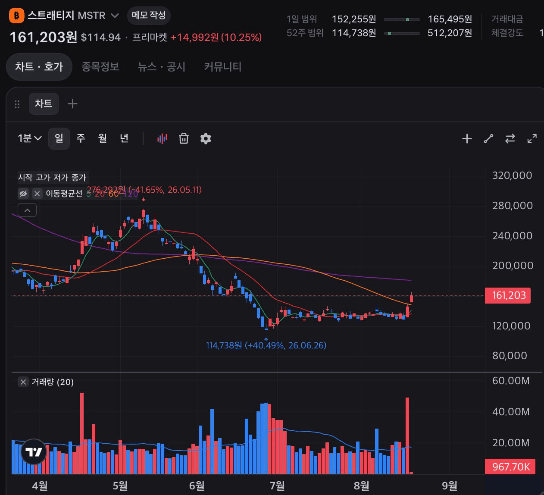Click the 거래대금 label
544x495 pixels.
(507, 19)
